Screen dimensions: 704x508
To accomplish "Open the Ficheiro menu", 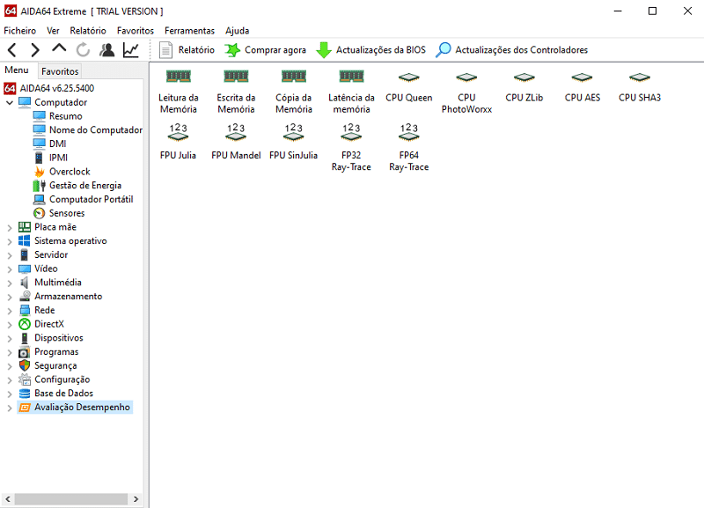I will click(x=19, y=31).
